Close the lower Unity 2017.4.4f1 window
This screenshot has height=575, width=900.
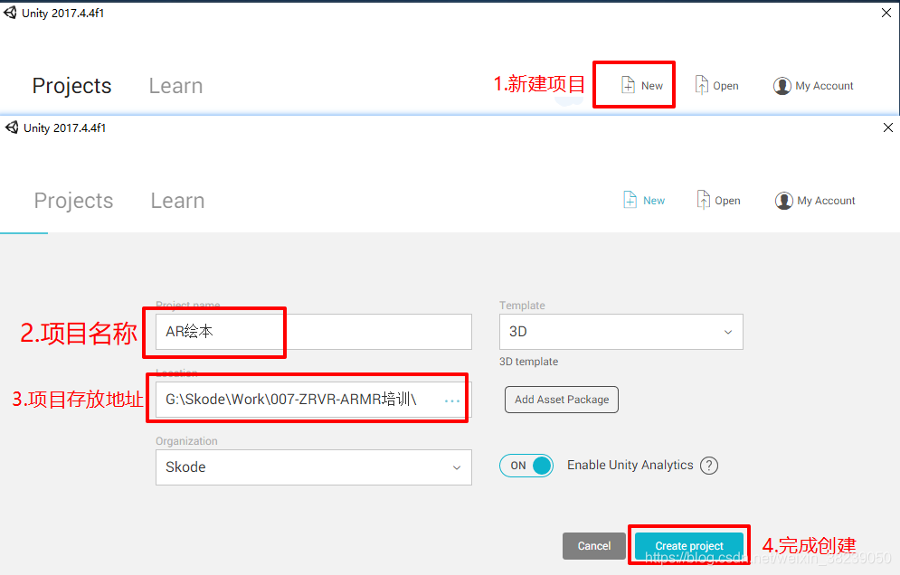click(888, 127)
